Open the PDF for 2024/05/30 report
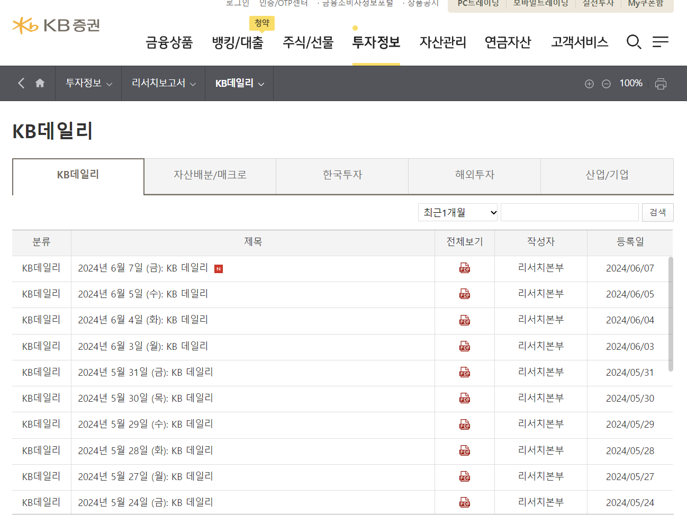Viewport: 687px width, 524px height. pos(465,398)
